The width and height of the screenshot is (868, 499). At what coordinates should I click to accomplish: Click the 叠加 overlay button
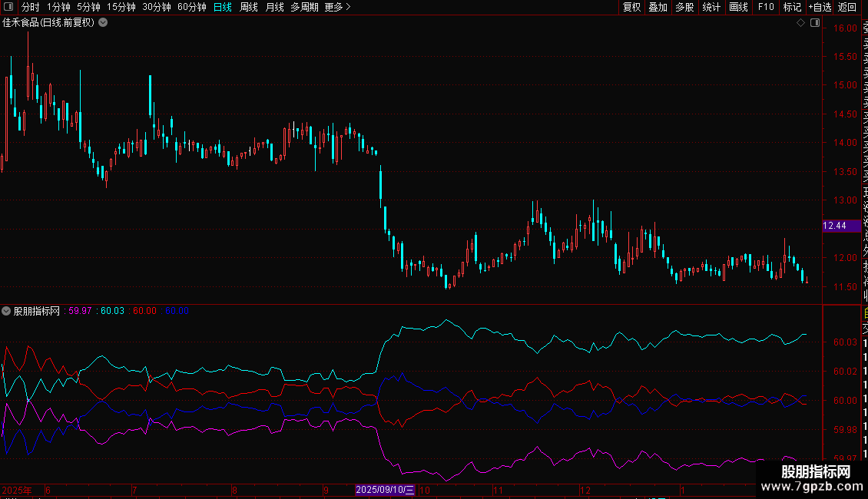click(x=658, y=7)
